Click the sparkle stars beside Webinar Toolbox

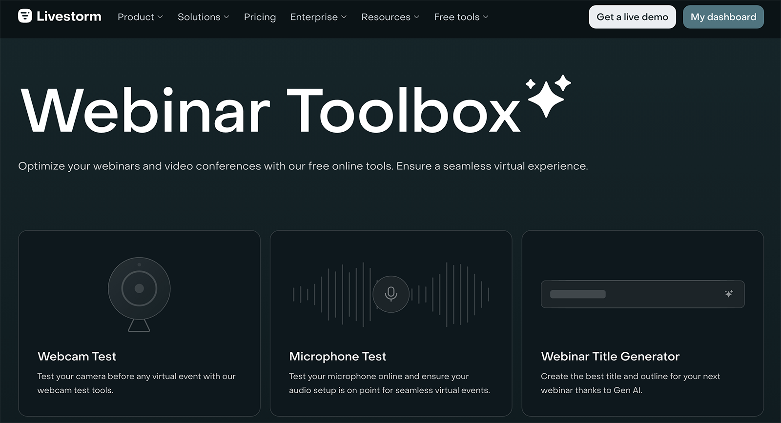[x=549, y=95]
